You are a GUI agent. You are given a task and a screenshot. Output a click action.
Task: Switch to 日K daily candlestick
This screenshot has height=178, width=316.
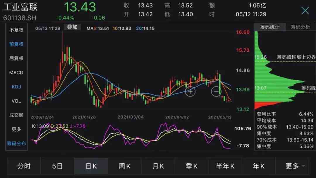[91, 166]
